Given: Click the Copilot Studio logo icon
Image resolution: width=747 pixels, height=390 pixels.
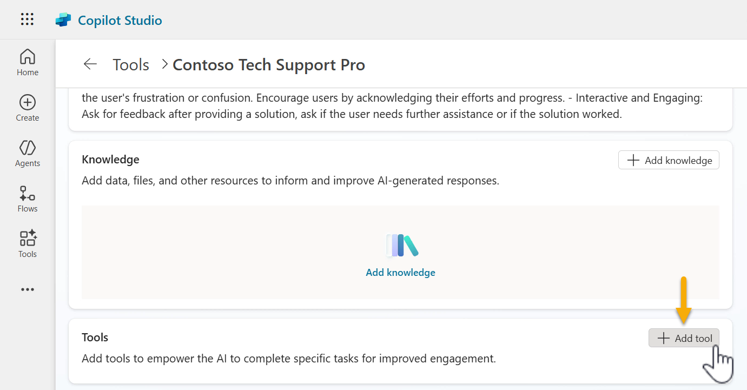Looking at the screenshot, I should click(63, 20).
